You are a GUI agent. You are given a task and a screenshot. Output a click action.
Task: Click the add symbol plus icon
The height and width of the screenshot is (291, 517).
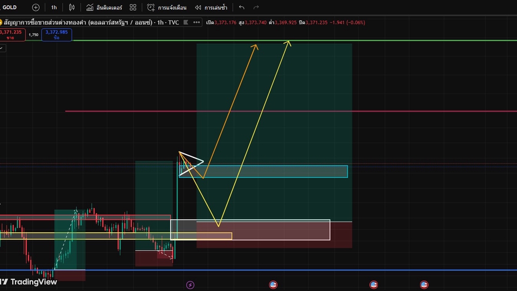pyautogui.click(x=36, y=8)
